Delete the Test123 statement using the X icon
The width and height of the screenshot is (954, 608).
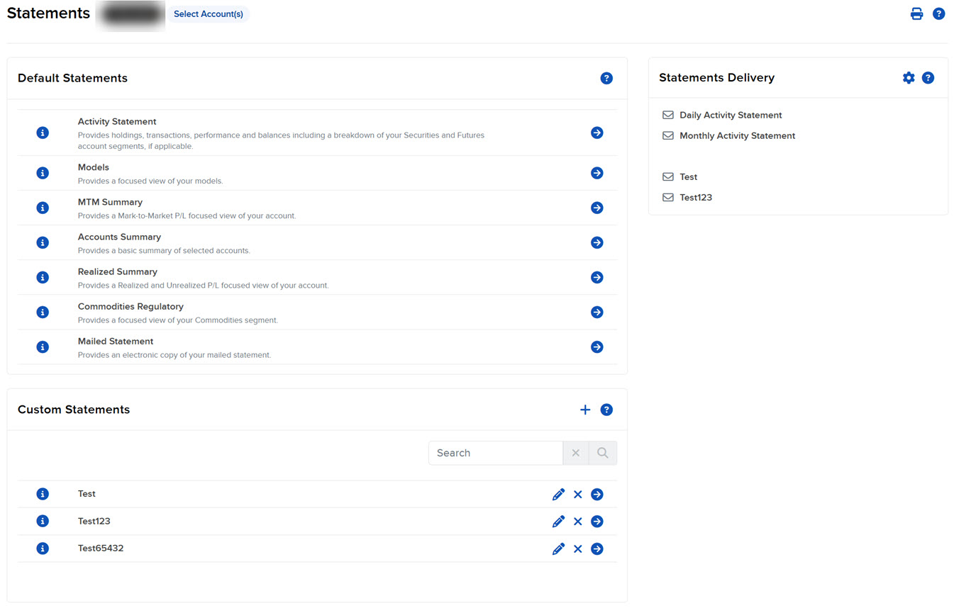pos(577,521)
